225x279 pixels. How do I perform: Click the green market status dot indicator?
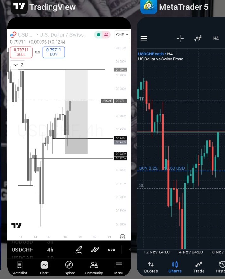pos(99,35)
